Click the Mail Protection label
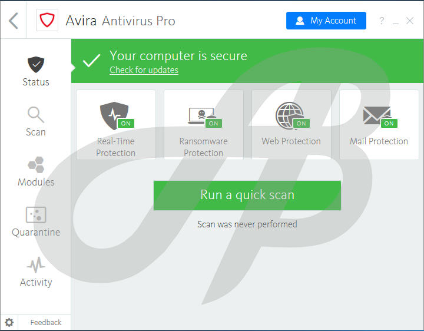 pos(379,141)
